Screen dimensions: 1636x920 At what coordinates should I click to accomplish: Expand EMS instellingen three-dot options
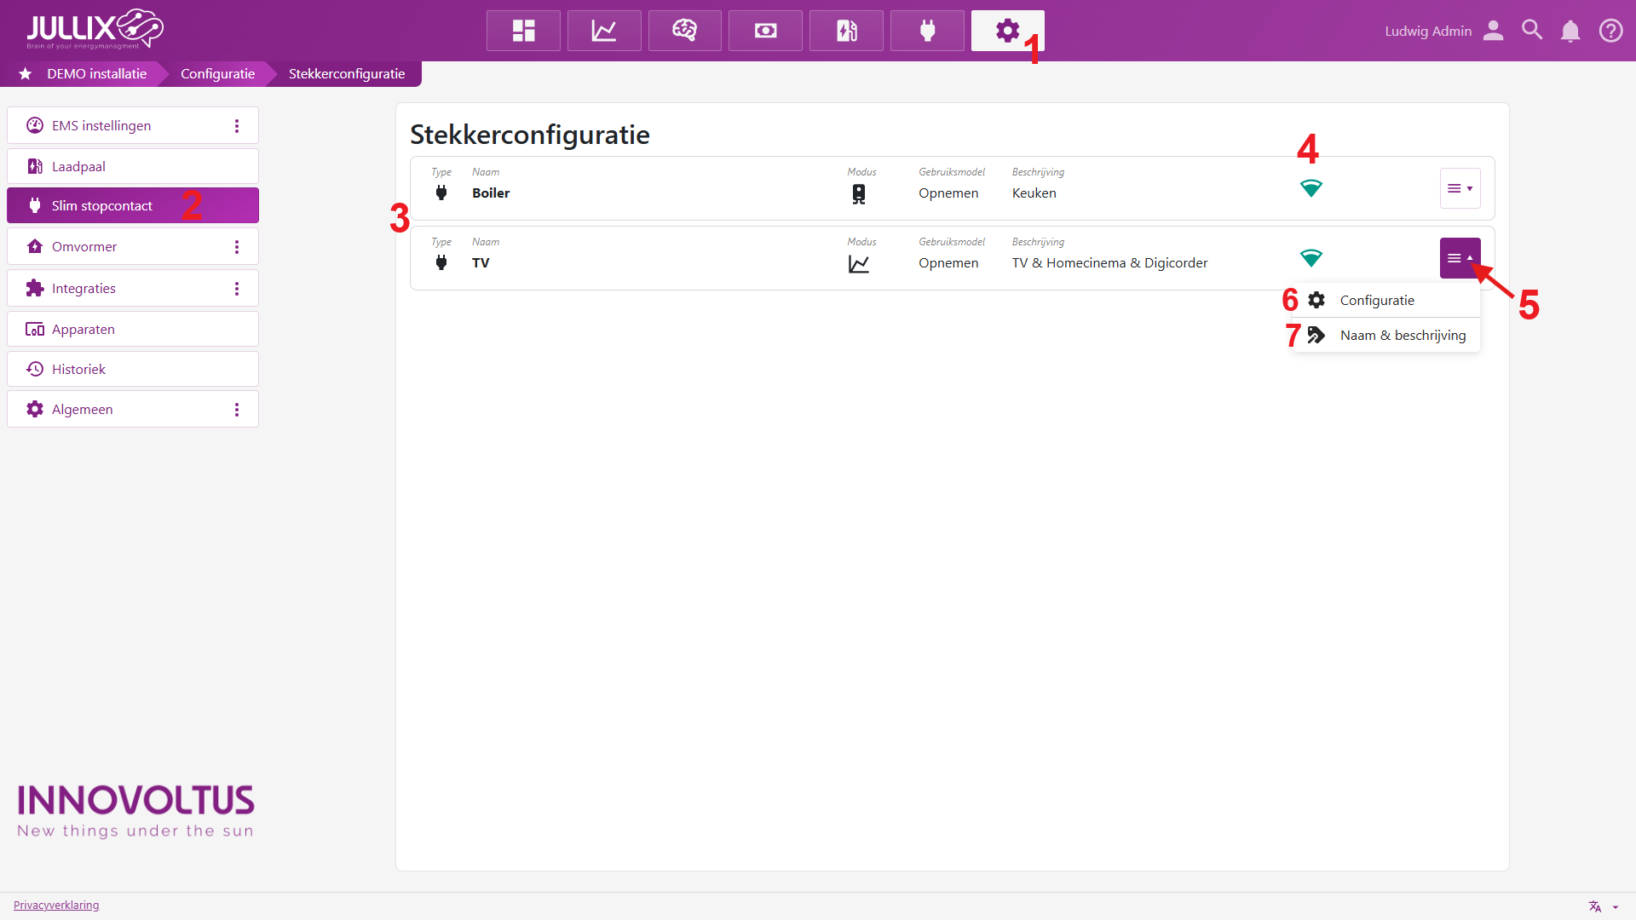(237, 126)
